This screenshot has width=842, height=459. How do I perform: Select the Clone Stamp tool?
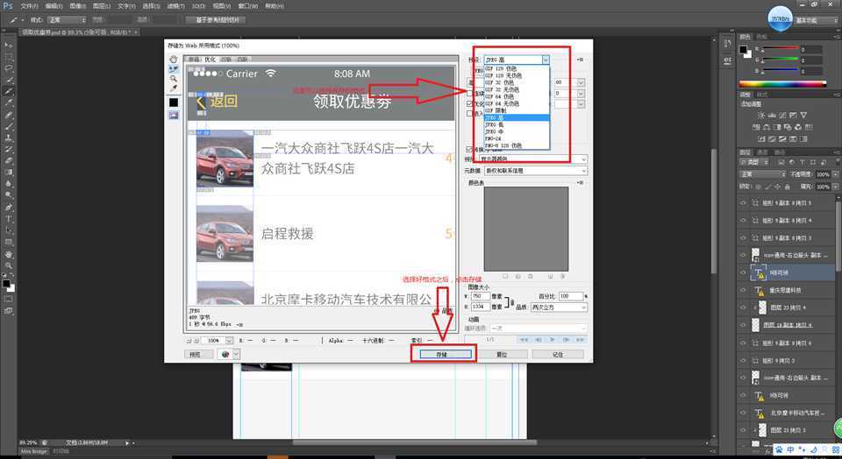point(8,138)
